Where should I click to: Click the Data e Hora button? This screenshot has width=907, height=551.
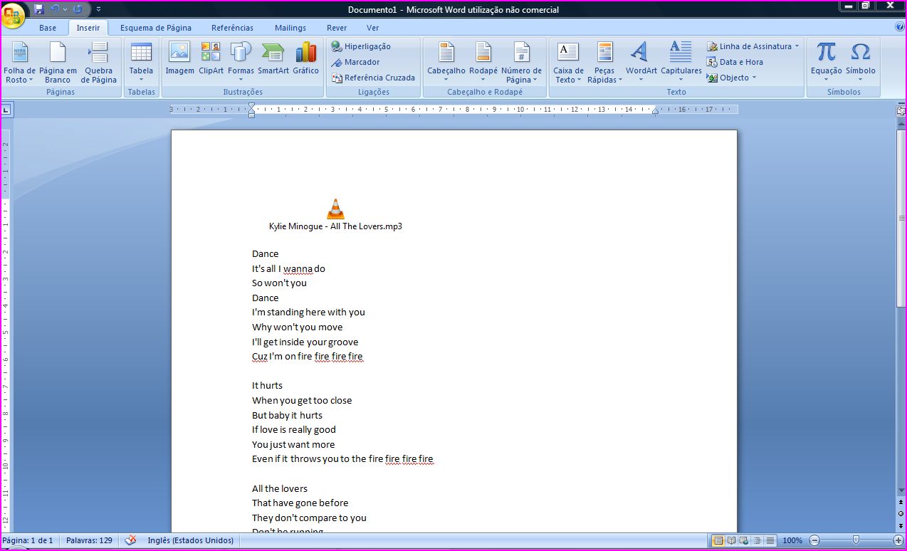click(735, 62)
